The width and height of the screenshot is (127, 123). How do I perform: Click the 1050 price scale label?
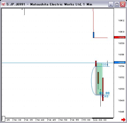point(121,89)
